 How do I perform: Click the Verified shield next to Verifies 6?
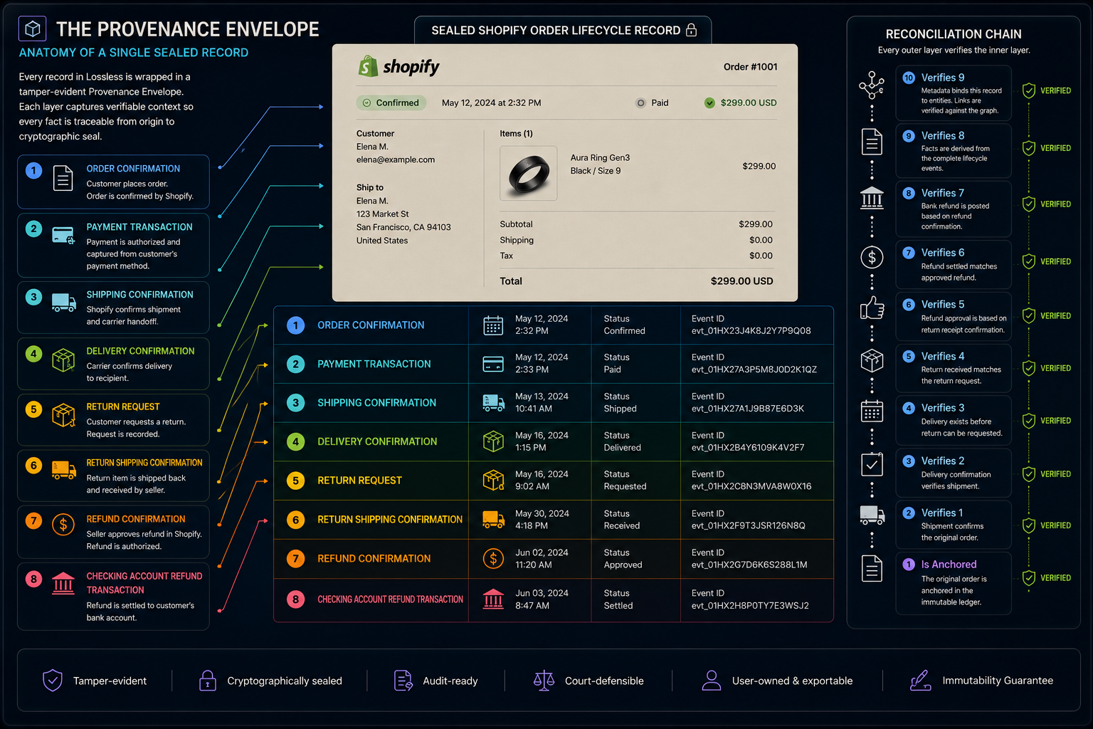click(x=1028, y=261)
